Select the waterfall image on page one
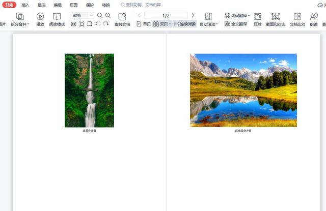 [90, 91]
